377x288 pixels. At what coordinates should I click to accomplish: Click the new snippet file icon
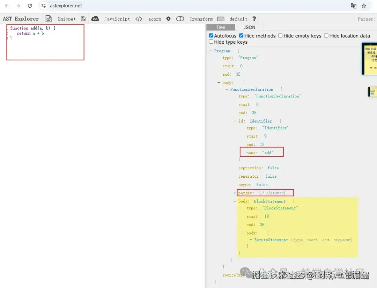click(x=49, y=19)
